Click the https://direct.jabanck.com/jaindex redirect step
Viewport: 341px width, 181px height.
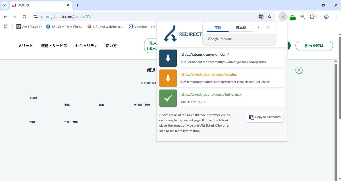222,78
